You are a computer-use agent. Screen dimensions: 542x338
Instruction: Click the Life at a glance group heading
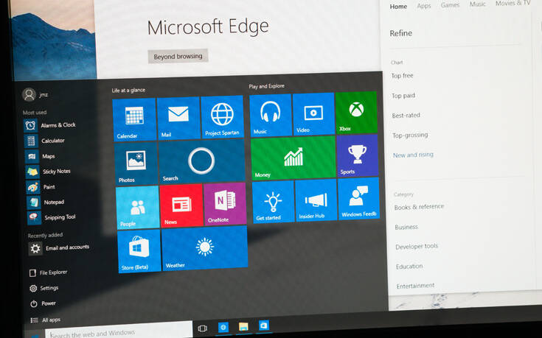coord(128,90)
